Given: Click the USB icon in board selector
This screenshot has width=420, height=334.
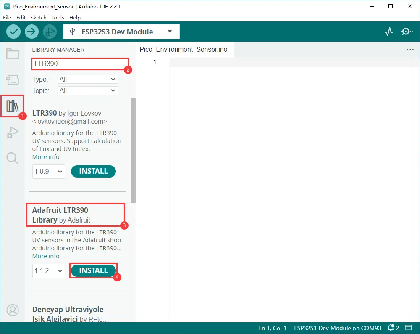Looking at the screenshot, I should (x=72, y=32).
